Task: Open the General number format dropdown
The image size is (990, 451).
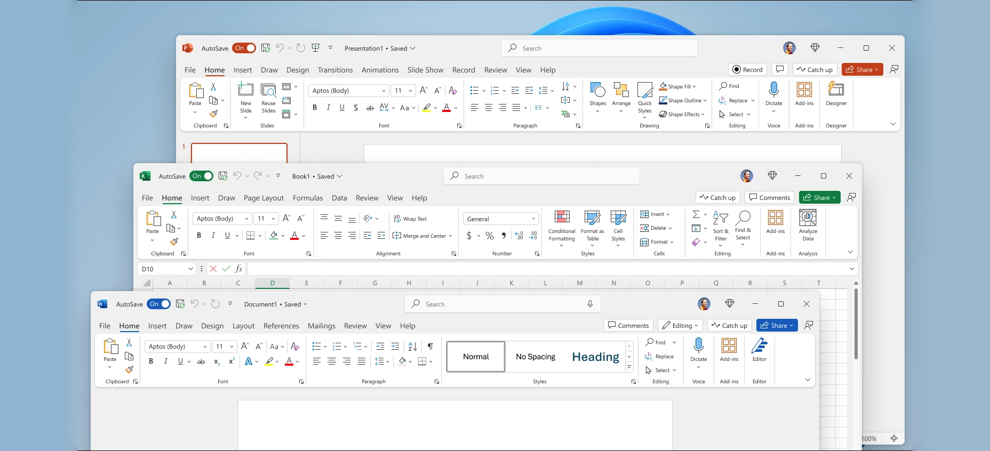Action: point(501,219)
